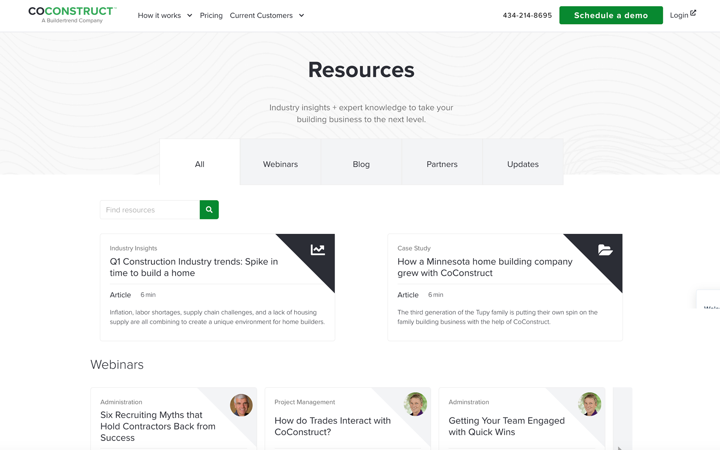Click presenter photo on How do Trades Interact card
Image resolution: width=720 pixels, height=450 pixels.
coord(415,404)
